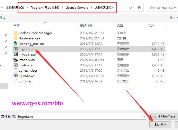Sort files by the 名称 column header
Viewport: 178px width, 130px height.
click(16, 25)
